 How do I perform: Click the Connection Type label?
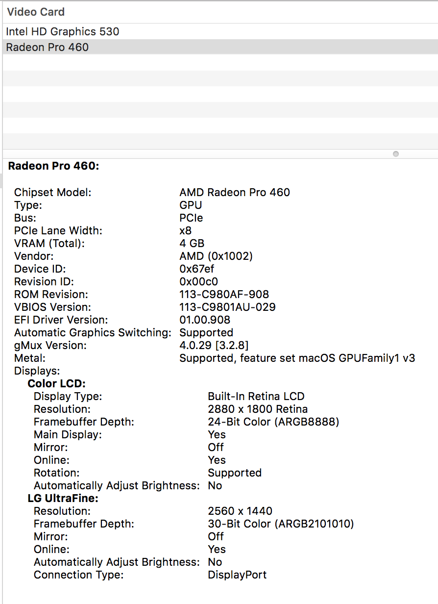(78, 575)
